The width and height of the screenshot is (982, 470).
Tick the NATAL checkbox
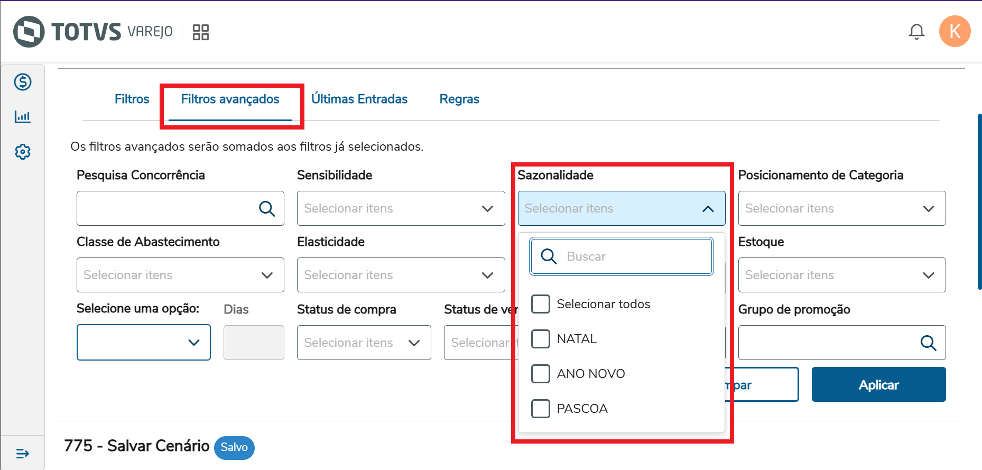pyautogui.click(x=541, y=339)
